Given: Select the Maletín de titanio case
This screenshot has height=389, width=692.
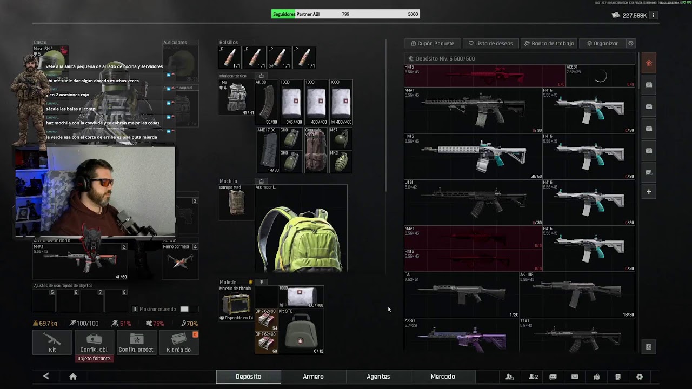Looking at the screenshot, I should [x=236, y=304].
